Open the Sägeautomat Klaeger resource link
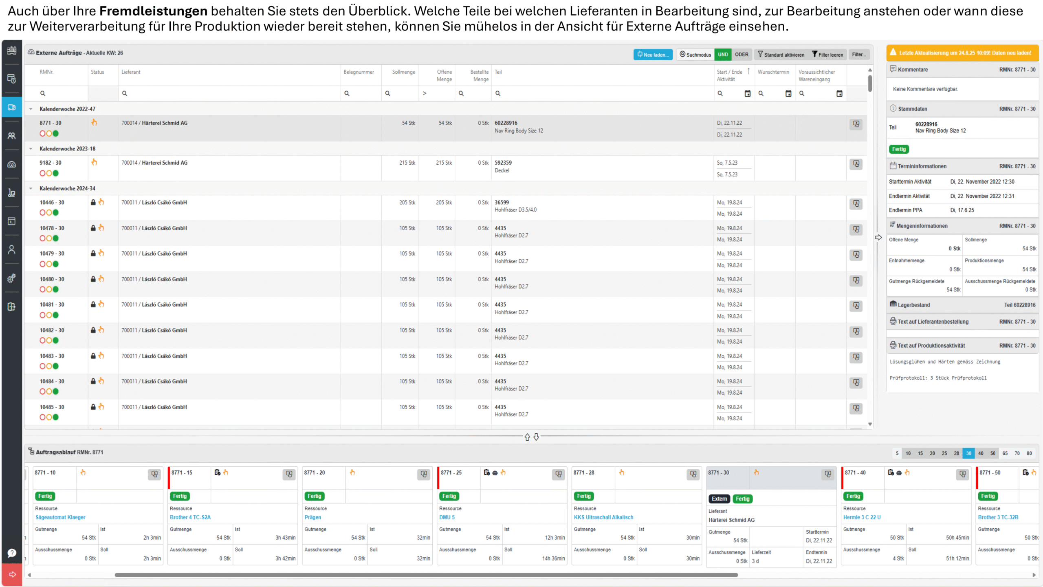 60,517
